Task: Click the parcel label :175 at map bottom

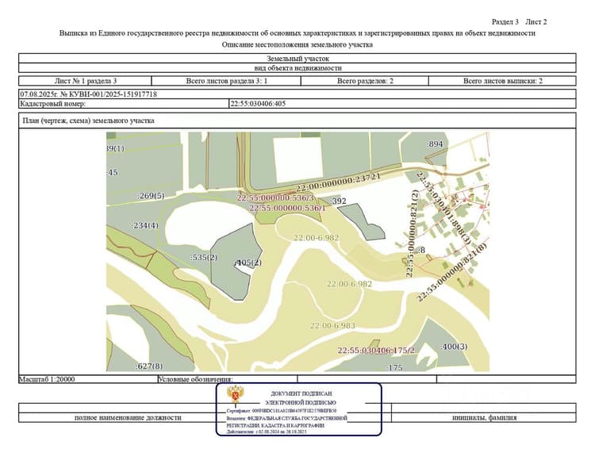Action: (394, 367)
